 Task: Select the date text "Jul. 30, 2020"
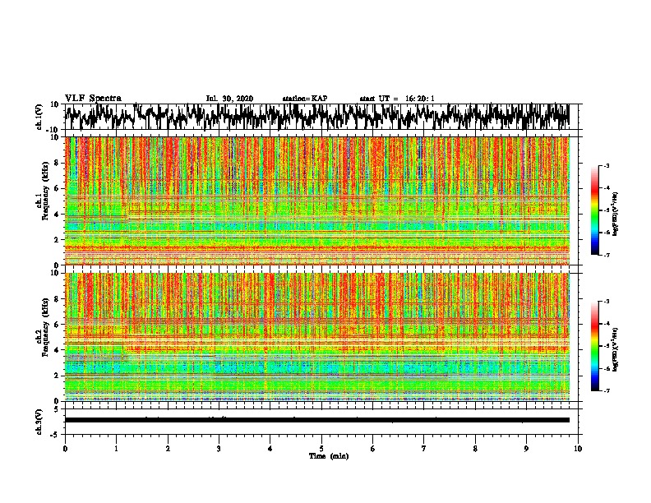pyautogui.click(x=229, y=99)
